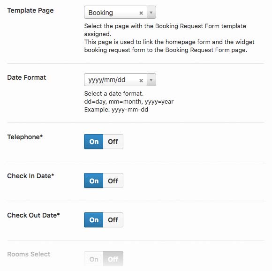Image resolution: width=272 pixels, height=271 pixels.
Task: Click the Template Page label
Action: (30, 10)
